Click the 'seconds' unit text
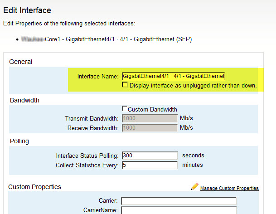This screenshot has width=276, height=214. pyautogui.click(x=193, y=156)
